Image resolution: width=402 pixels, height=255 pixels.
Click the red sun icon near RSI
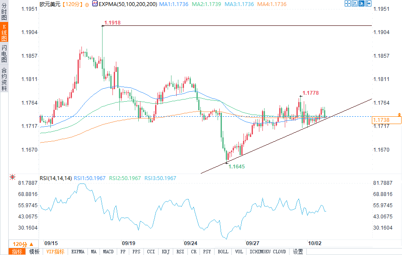coord(12,177)
